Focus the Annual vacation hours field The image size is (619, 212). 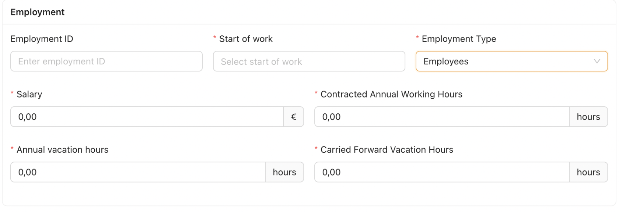138,172
